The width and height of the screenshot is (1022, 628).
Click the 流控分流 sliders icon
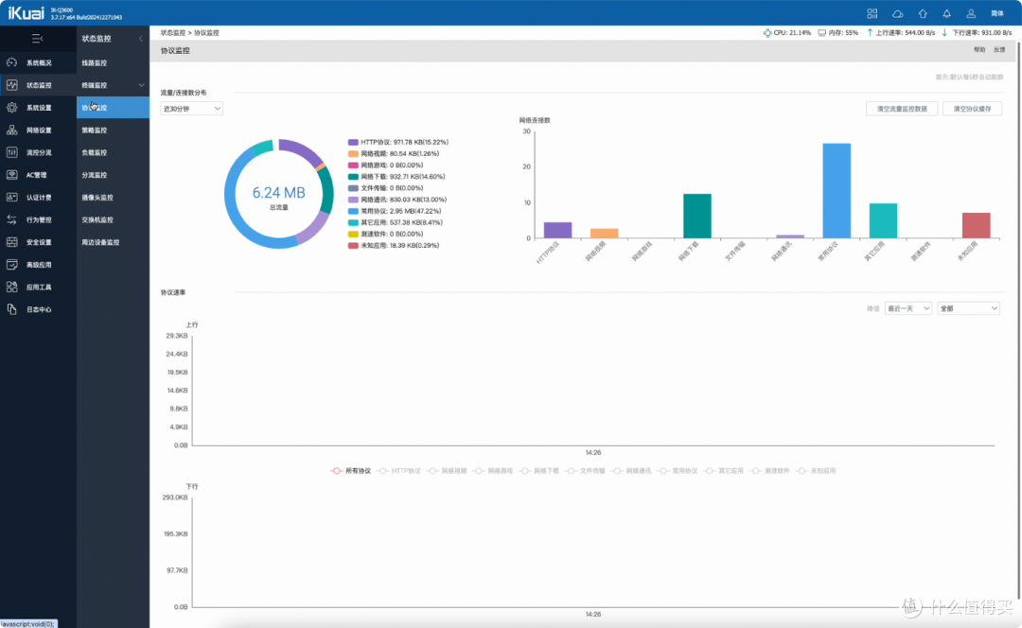pos(11,152)
